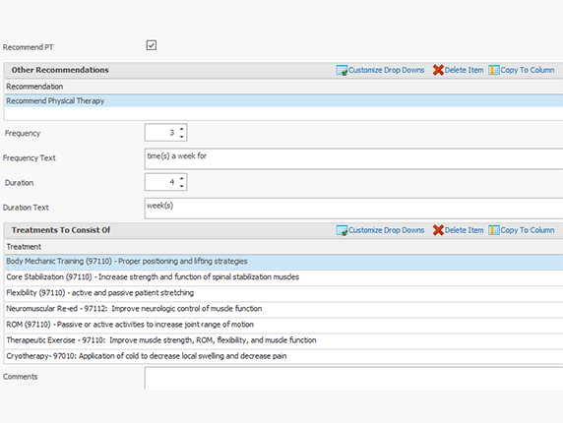
Task: Select Neuromuscular Re-ed - 97112 row
Action: pos(283,309)
